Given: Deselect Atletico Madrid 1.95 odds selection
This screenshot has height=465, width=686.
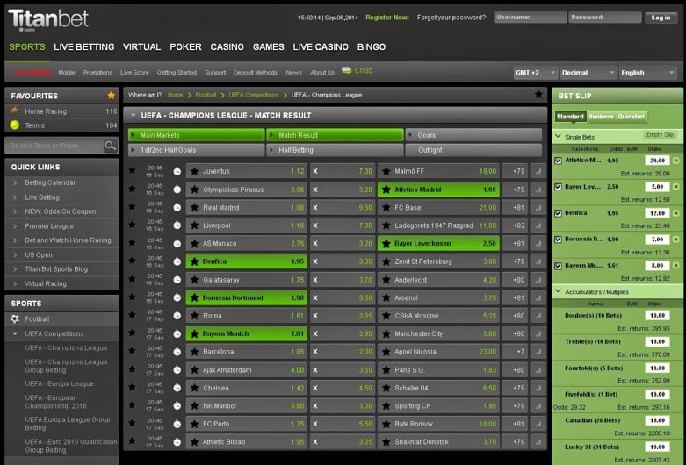Looking at the screenshot, I should [x=438, y=190].
